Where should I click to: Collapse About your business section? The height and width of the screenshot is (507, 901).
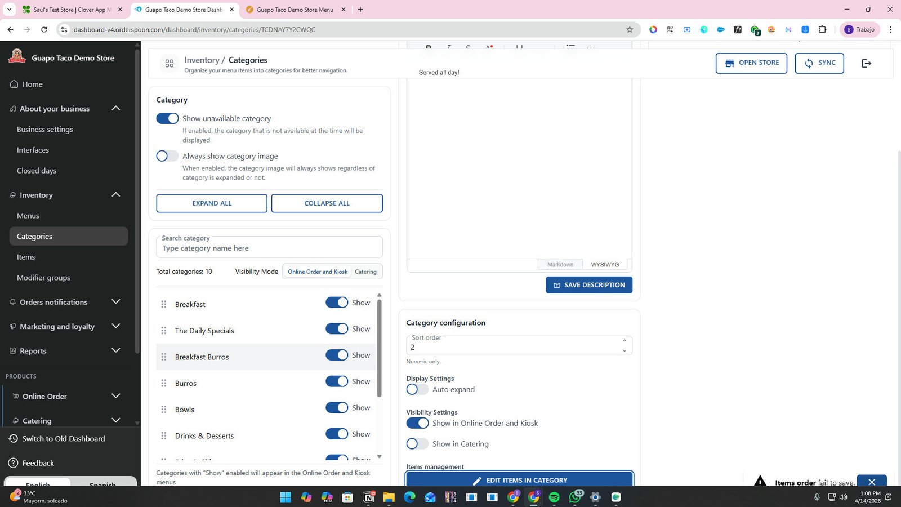116,108
